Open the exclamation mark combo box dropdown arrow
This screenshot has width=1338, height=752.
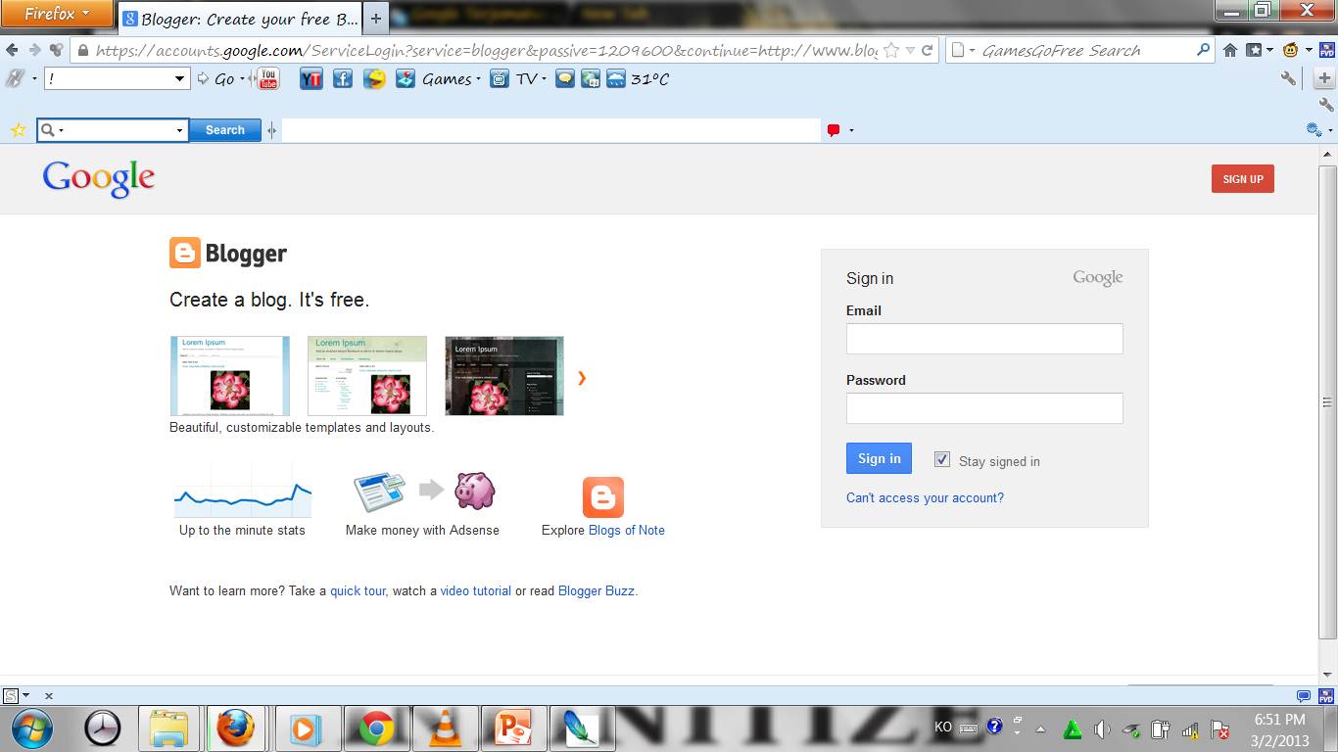179,79
